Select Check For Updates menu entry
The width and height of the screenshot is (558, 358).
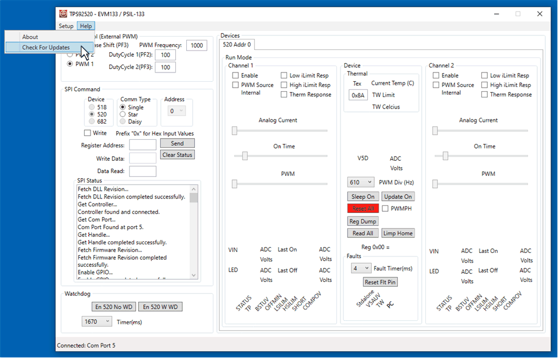pos(46,48)
